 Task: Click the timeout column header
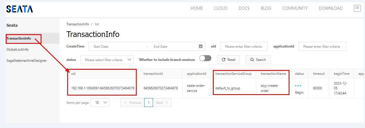319,74
